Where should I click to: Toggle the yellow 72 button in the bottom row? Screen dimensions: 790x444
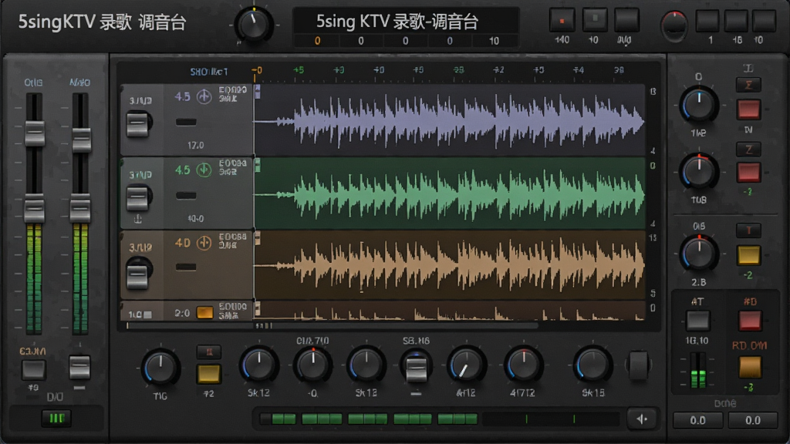[208, 374]
